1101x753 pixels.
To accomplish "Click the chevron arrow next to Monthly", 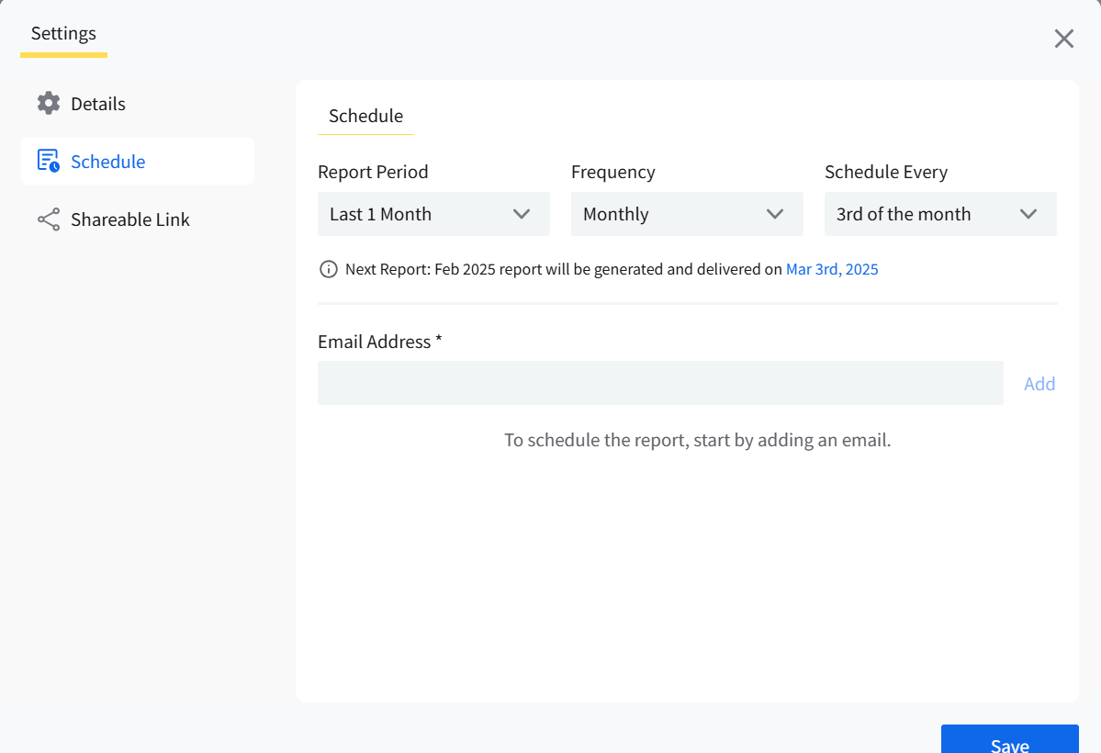I will tap(775, 214).
